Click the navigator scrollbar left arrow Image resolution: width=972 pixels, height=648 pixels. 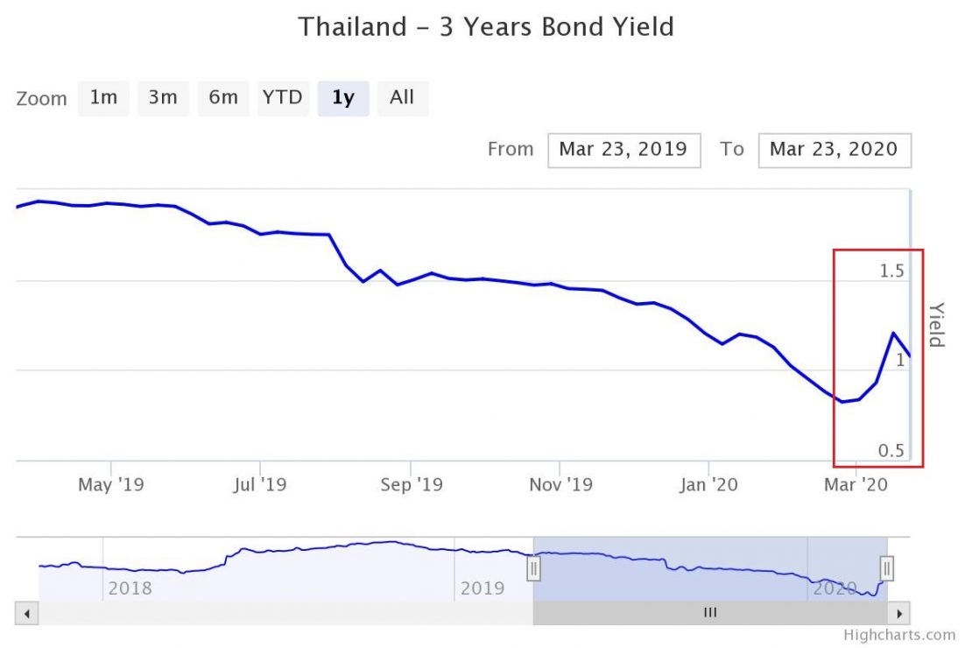pos(25,613)
